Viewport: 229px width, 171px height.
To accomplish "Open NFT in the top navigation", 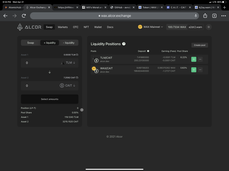I will tap(86, 27).
